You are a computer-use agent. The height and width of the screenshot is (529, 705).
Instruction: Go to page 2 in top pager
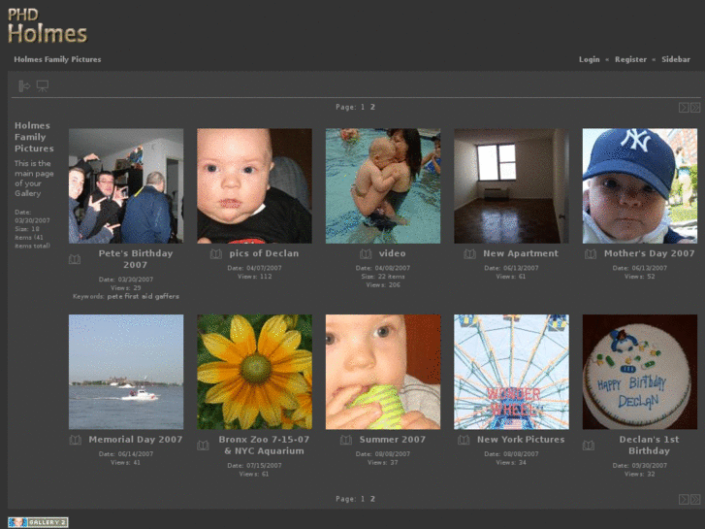[372, 107]
